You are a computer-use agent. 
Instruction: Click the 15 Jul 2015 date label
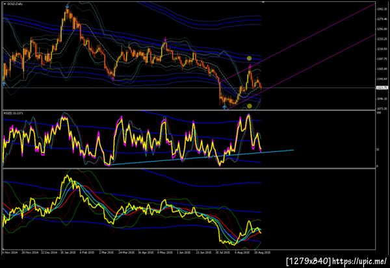[223, 252]
